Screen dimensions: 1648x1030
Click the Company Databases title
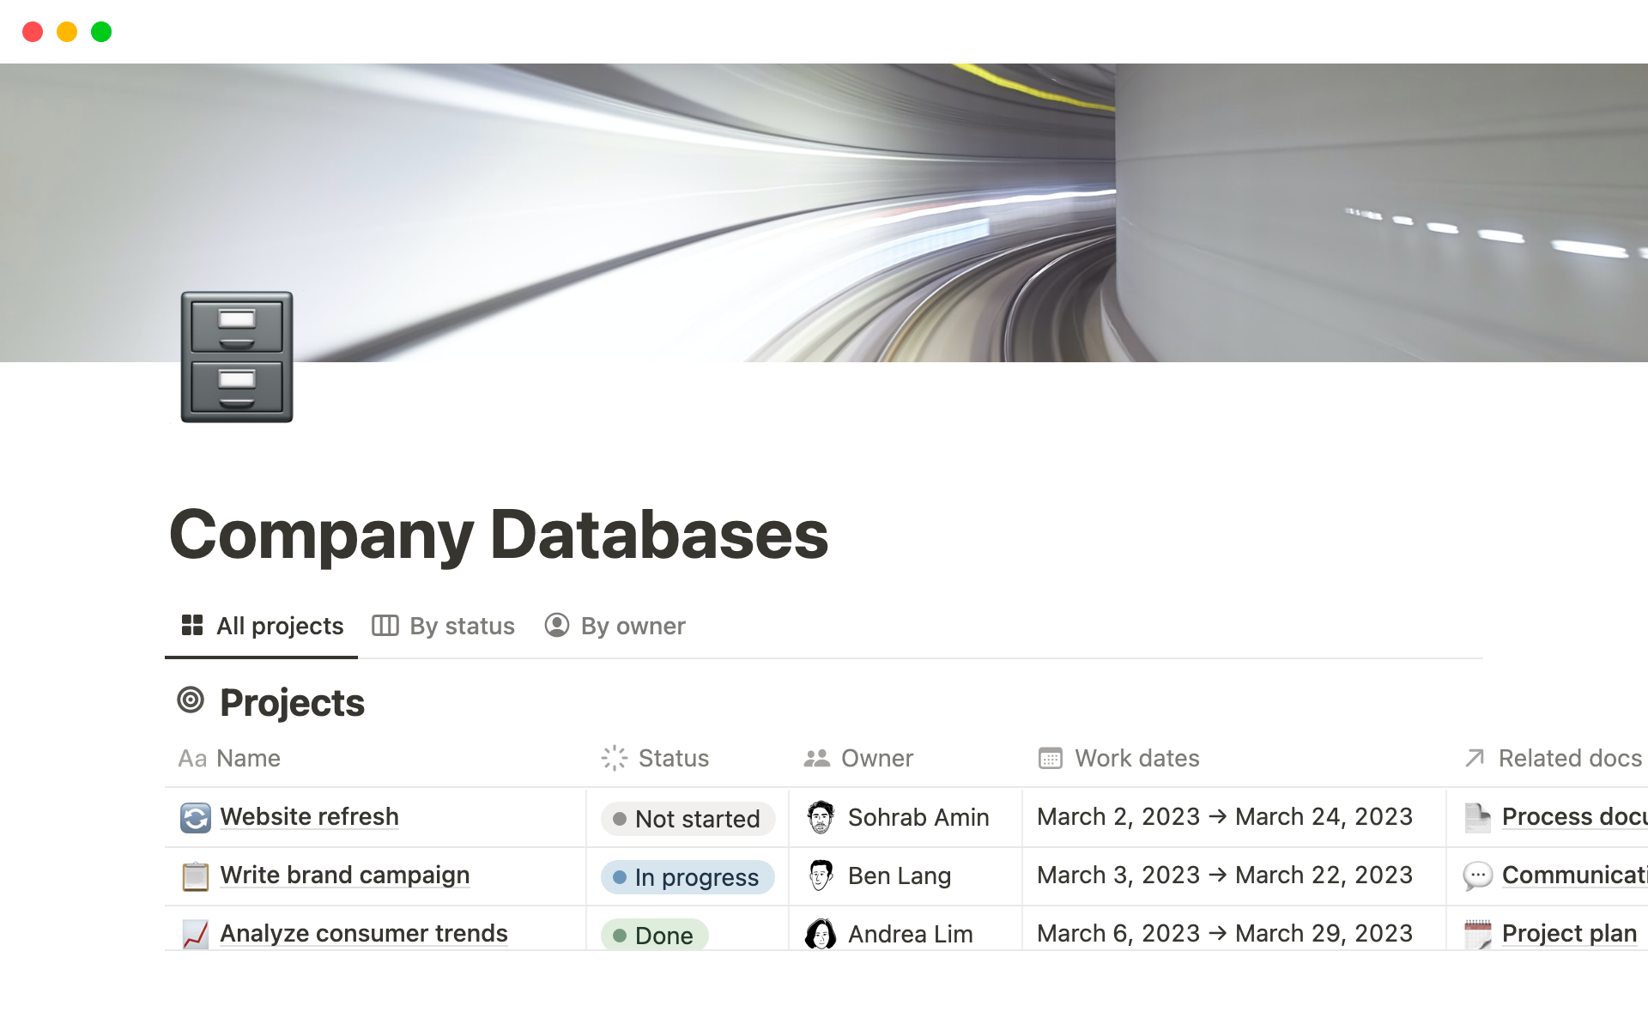point(499,535)
